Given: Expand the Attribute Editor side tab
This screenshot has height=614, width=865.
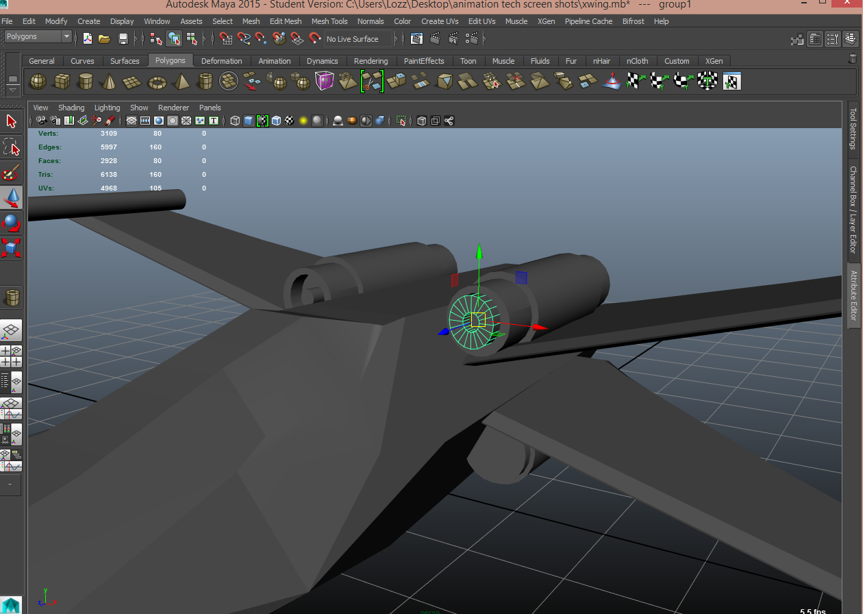Looking at the screenshot, I should [854, 295].
